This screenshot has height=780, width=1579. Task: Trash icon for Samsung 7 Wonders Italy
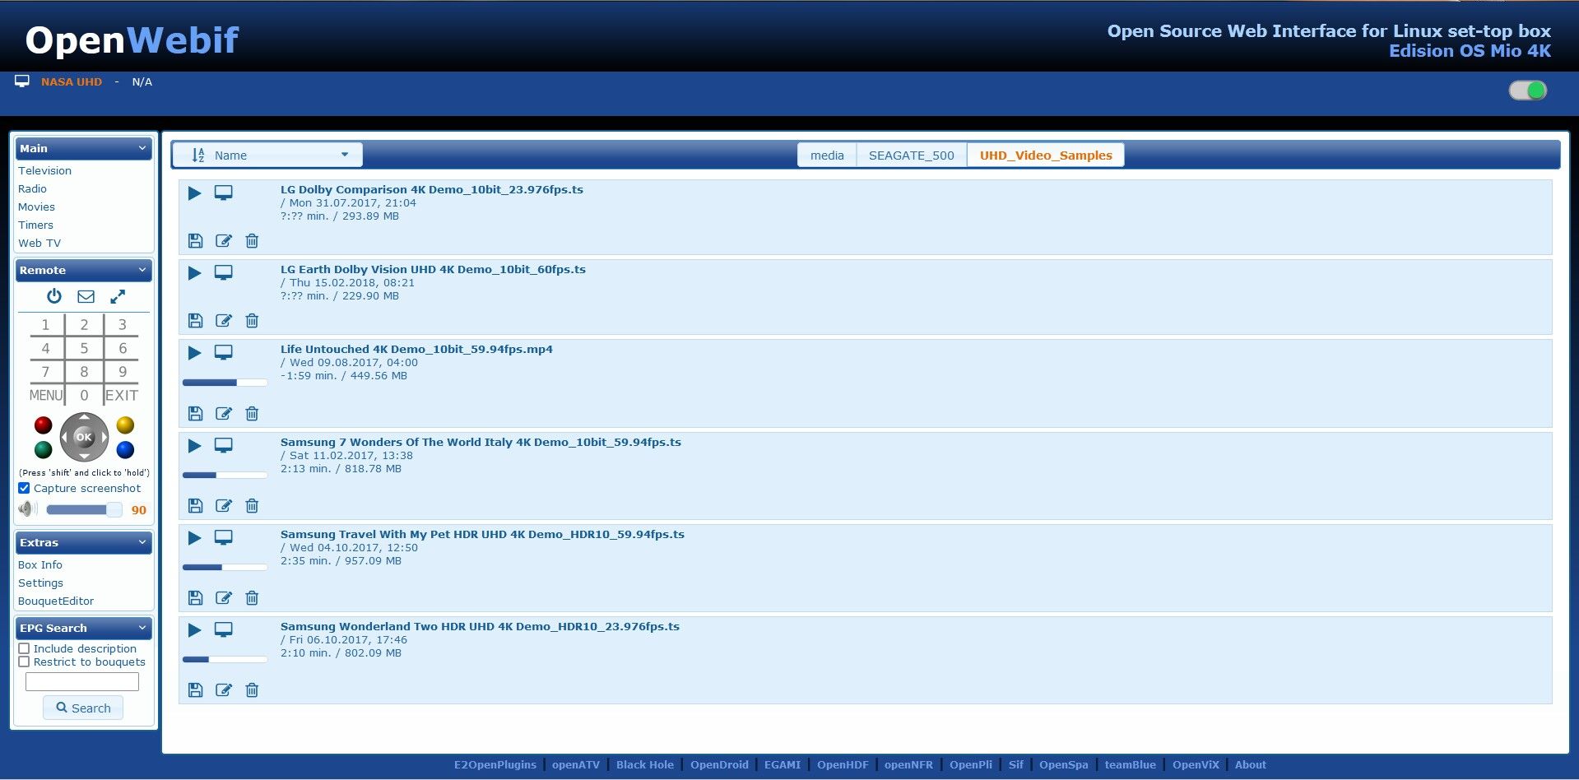click(252, 506)
